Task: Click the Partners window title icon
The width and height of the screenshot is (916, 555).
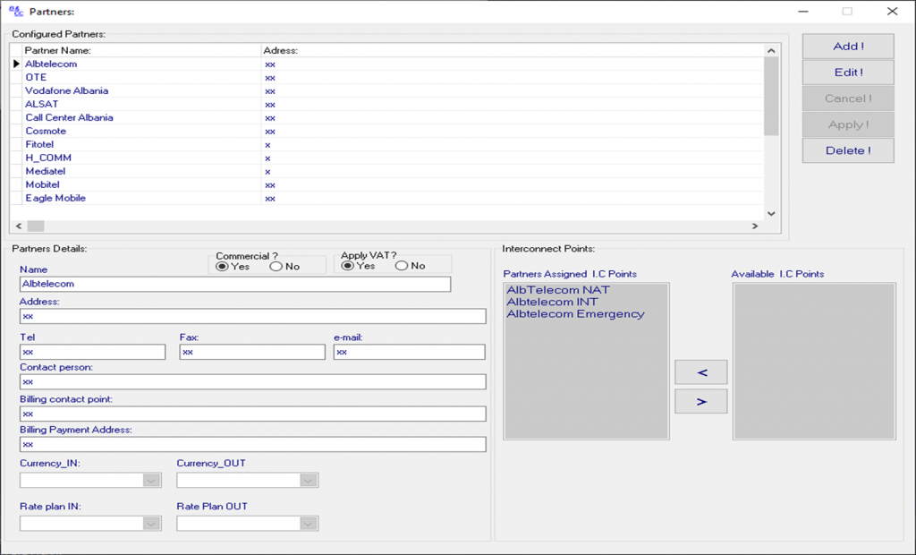Action: (16, 11)
